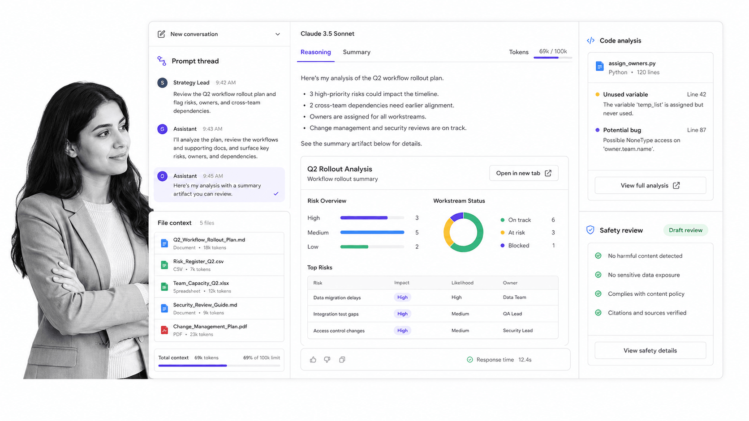
Task: Click the High badge for Integration test gaps
Action: [x=402, y=314]
